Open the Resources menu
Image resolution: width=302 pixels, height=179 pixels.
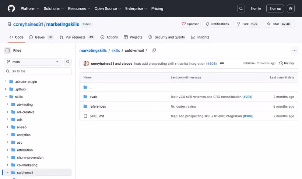point(79,8)
